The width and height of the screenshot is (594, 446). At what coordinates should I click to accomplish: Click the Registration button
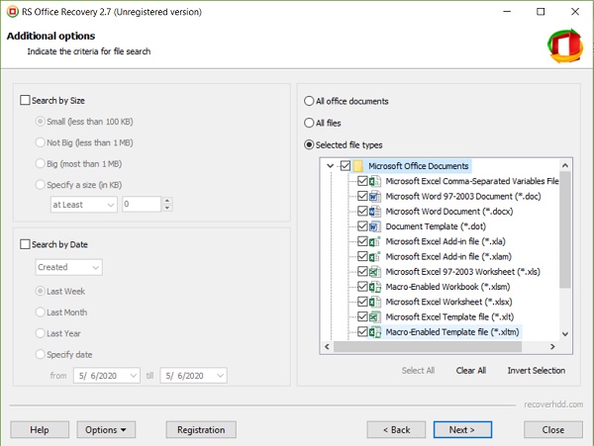click(201, 430)
